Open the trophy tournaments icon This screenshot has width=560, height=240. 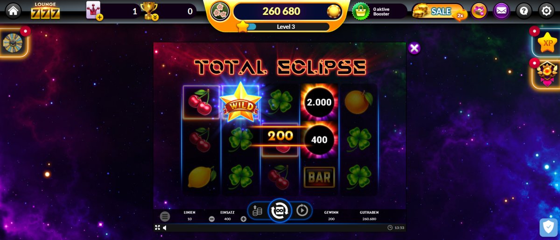149,11
